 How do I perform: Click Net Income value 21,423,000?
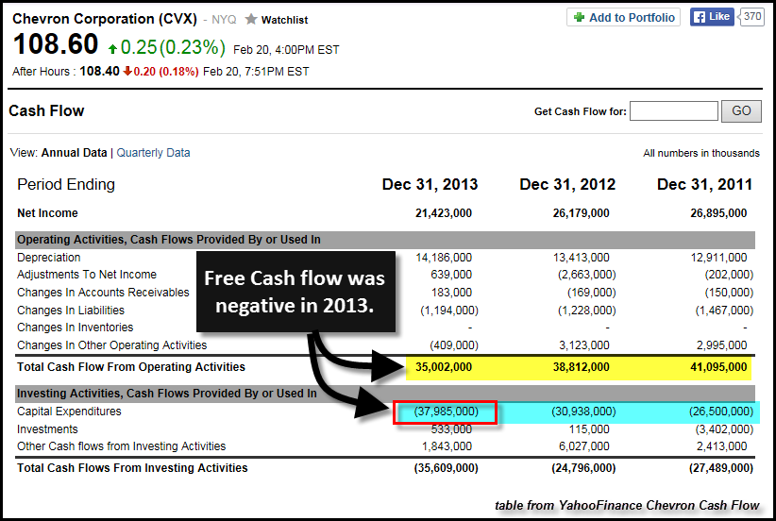coord(444,213)
